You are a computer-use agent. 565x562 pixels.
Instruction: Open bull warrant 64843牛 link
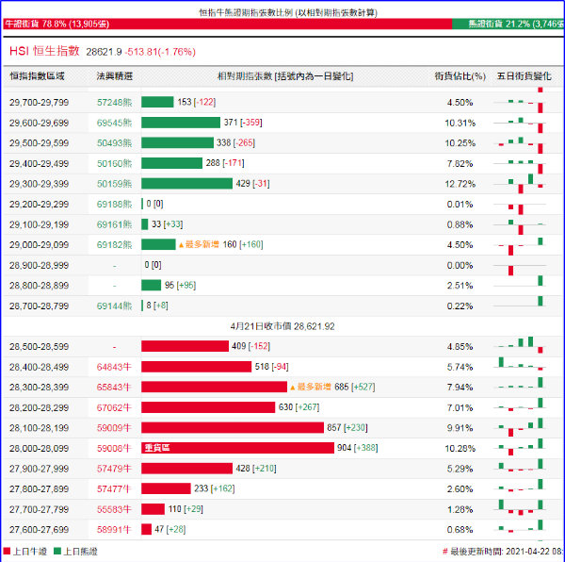[114, 367]
